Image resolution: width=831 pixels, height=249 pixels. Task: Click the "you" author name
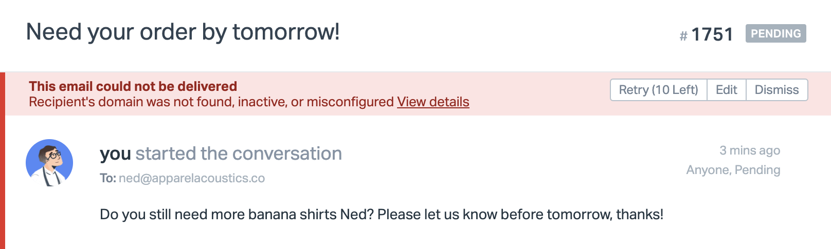[x=116, y=154]
